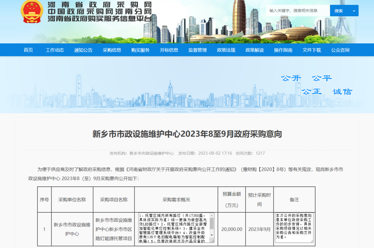Click scroll-up arrow in 采购需求概况 textbox

tap(212, 215)
